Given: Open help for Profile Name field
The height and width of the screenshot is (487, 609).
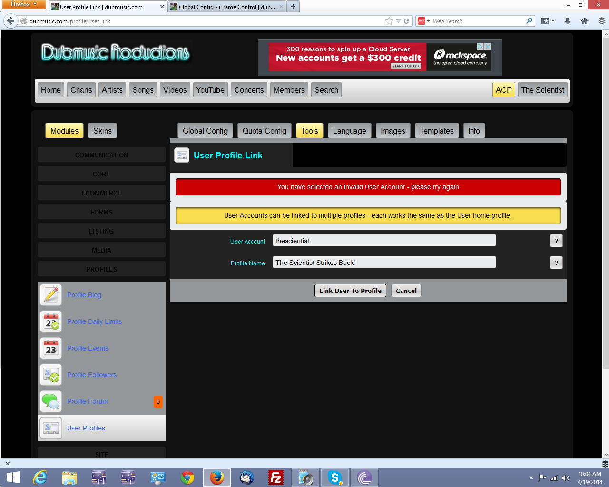Looking at the screenshot, I should click(x=556, y=263).
